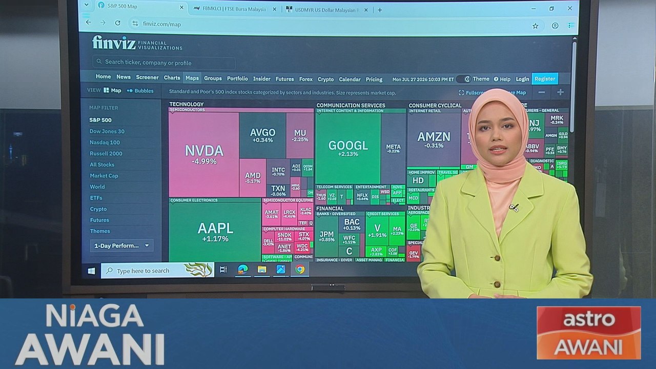
Task: Open the Windows Start menu
Action: point(91,271)
